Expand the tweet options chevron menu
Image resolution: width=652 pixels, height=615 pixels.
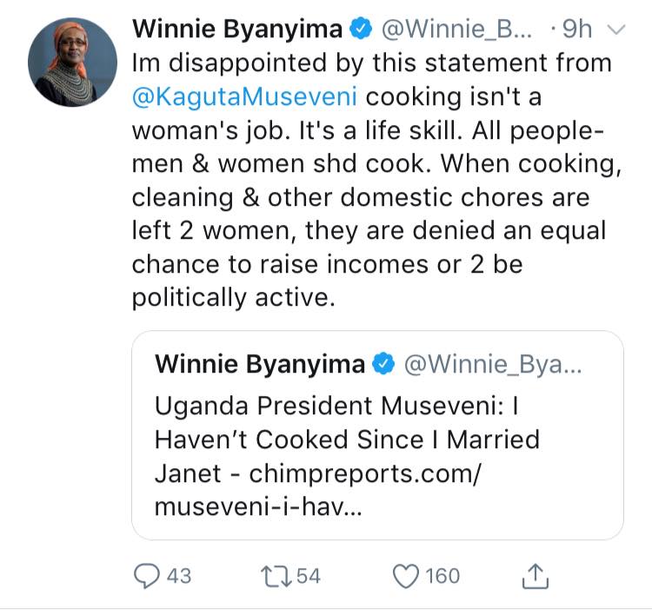(x=615, y=30)
